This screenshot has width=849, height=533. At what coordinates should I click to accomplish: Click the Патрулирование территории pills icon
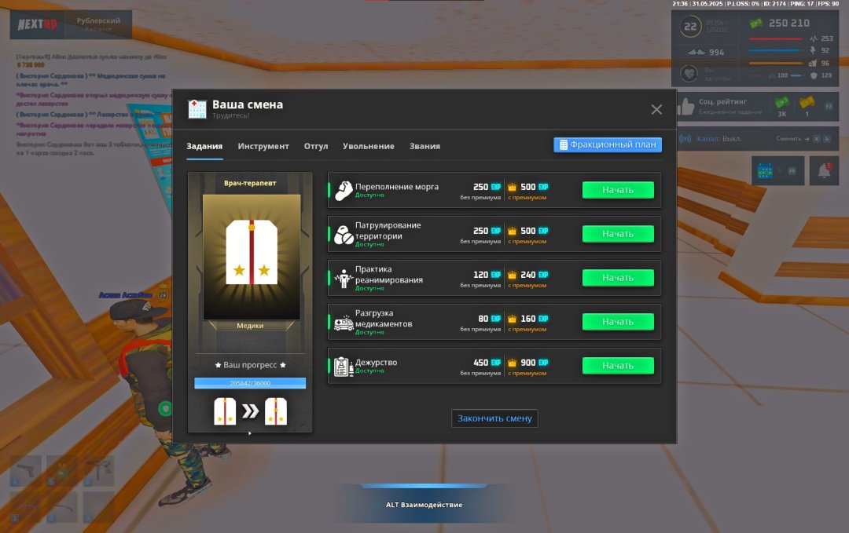pyautogui.click(x=343, y=235)
